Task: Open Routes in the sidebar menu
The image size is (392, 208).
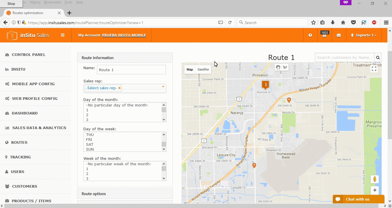Action: point(19,142)
